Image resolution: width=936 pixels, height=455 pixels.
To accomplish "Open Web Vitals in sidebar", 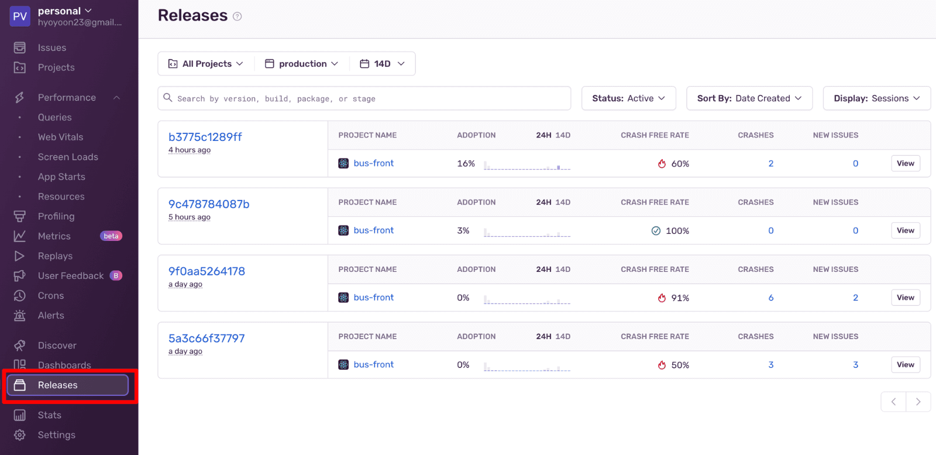I will [x=60, y=137].
